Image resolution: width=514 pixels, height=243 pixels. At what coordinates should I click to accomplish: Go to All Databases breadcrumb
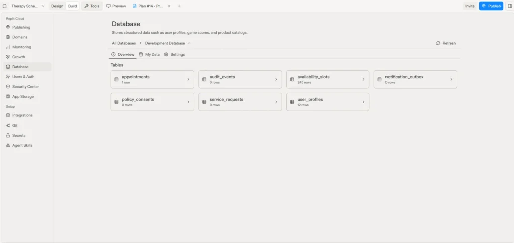[x=123, y=43]
